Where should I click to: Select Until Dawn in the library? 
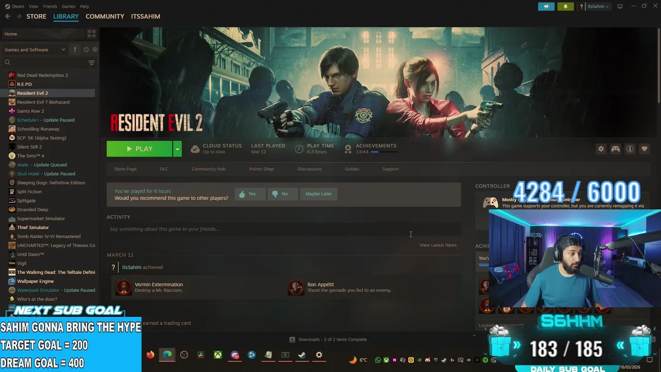(x=30, y=254)
